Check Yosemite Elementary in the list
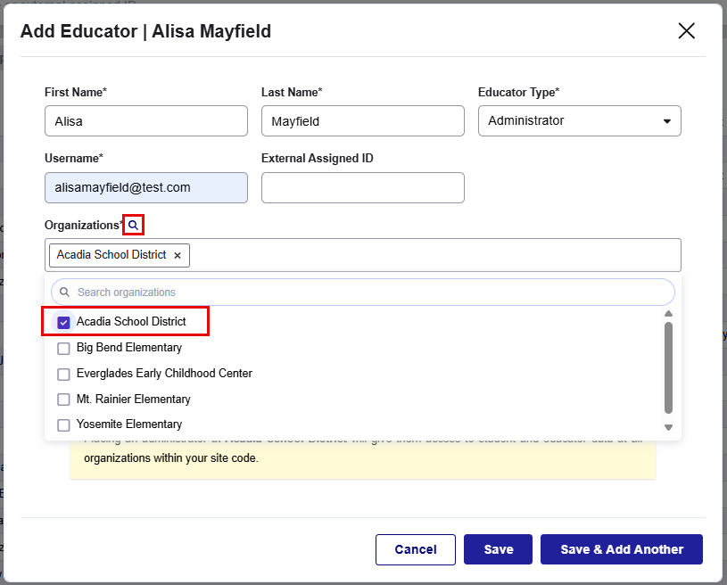 click(x=62, y=424)
